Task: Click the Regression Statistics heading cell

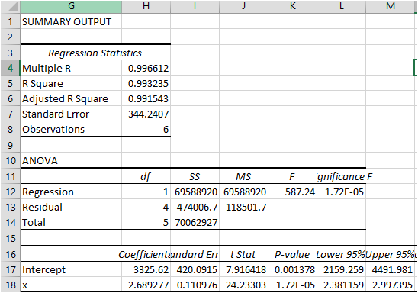Action: (95, 53)
